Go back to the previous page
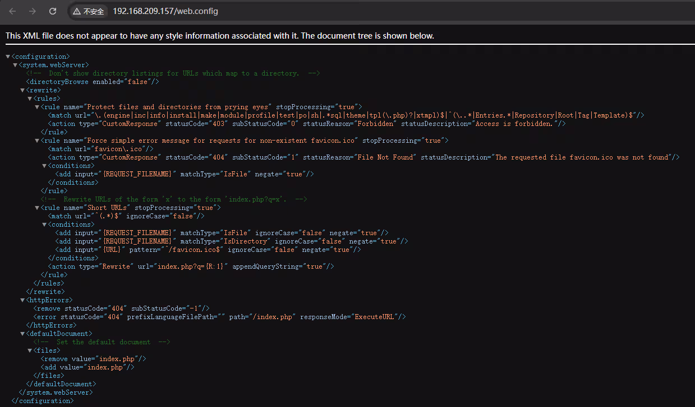The image size is (695, 407). 12,11
